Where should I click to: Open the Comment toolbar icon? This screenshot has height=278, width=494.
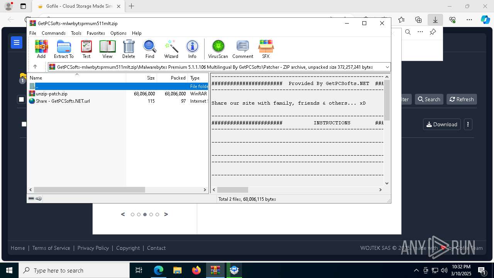243,49
